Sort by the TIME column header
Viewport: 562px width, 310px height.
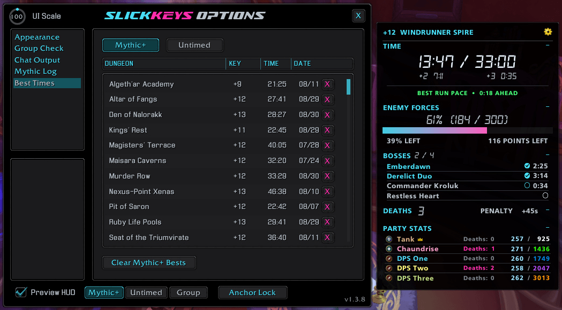click(275, 64)
